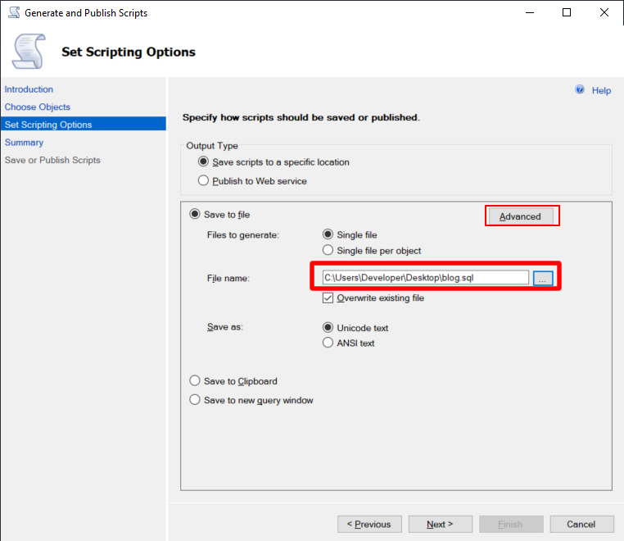This screenshot has height=541, width=624.
Task: Click the large script scroll header icon
Action: coord(29,52)
